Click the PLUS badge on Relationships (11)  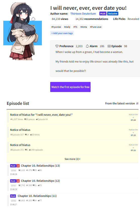[x=13, y=196]
